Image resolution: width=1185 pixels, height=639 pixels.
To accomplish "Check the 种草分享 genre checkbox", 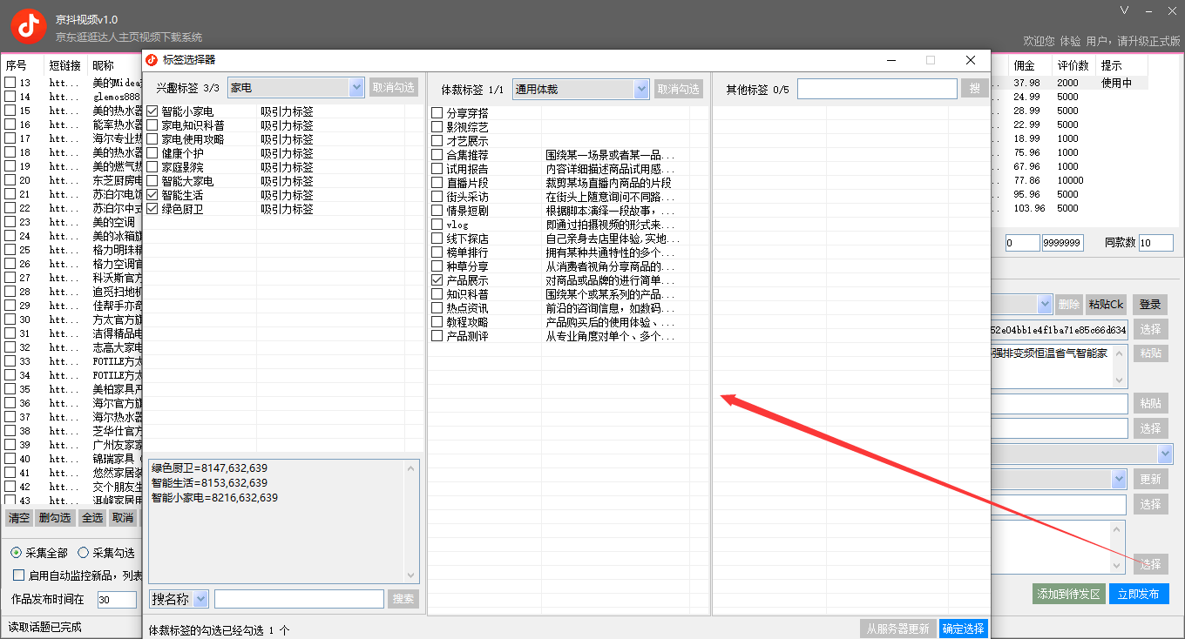I will 437,266.
